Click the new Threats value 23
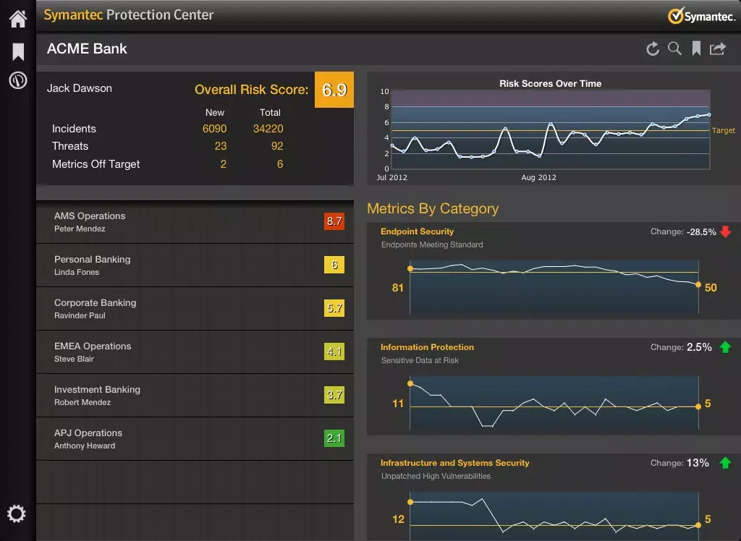Viewport: 741px width, 541px height. point(221,146)
